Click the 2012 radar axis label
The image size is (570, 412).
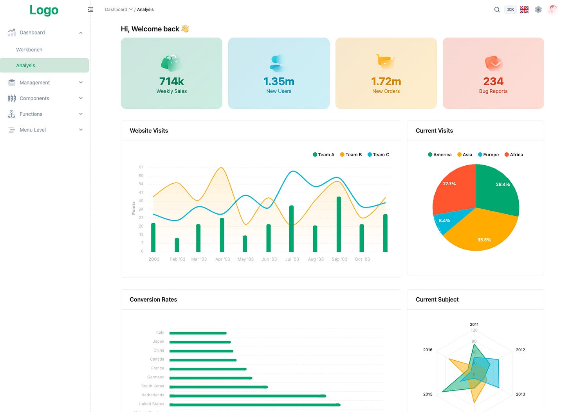click(520, 350)
